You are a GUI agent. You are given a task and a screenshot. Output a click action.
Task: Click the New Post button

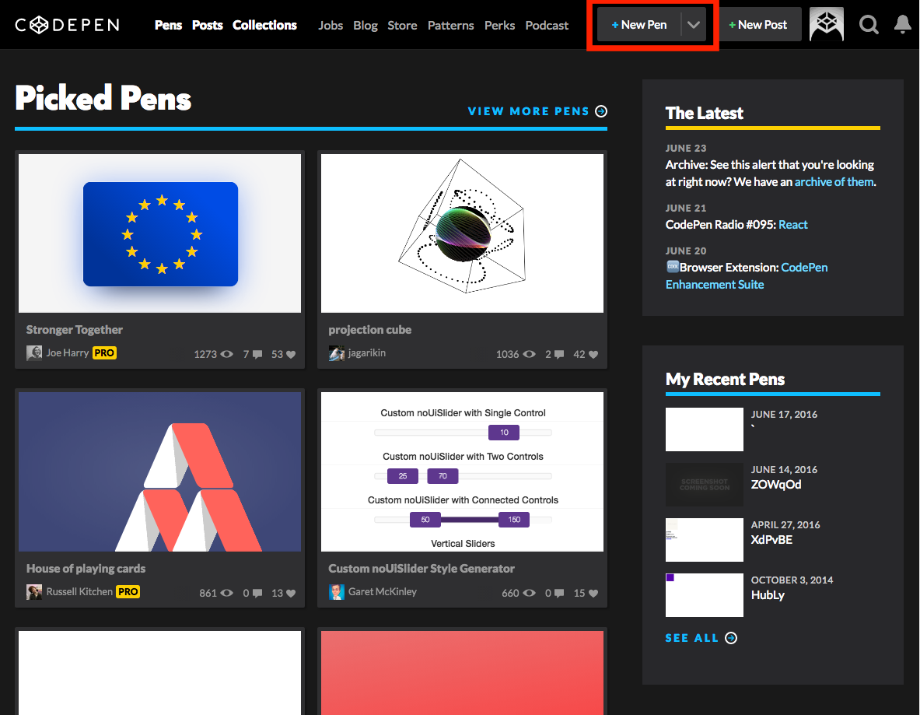[x=757, y=25]
